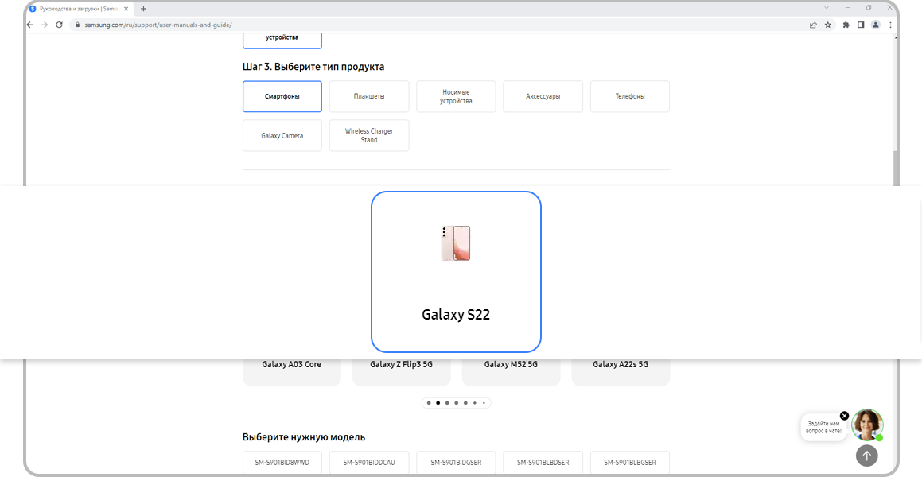Select the Samsung manuals browser tab
922x477 pixels.
tap(79, 9)
